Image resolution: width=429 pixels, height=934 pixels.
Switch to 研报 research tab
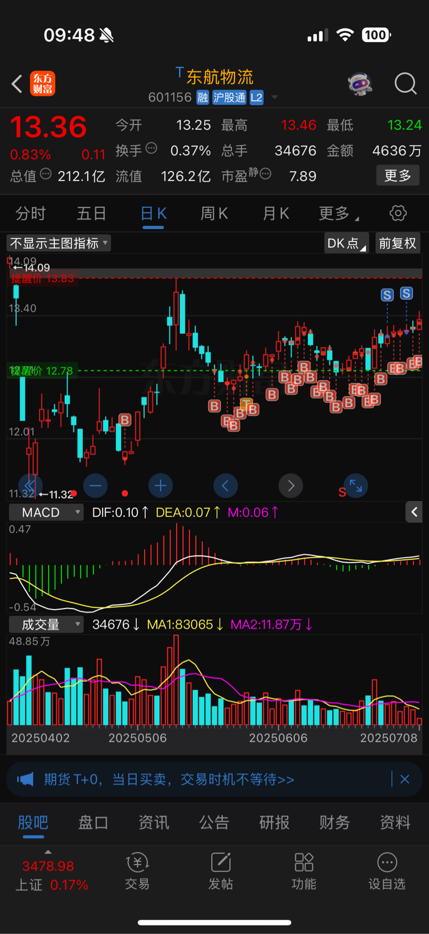274,822
